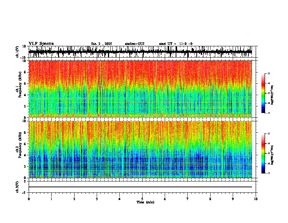288x223 pixels.
Task: Click the 'station=OUJ' header label
Action: tap(135, 44)
